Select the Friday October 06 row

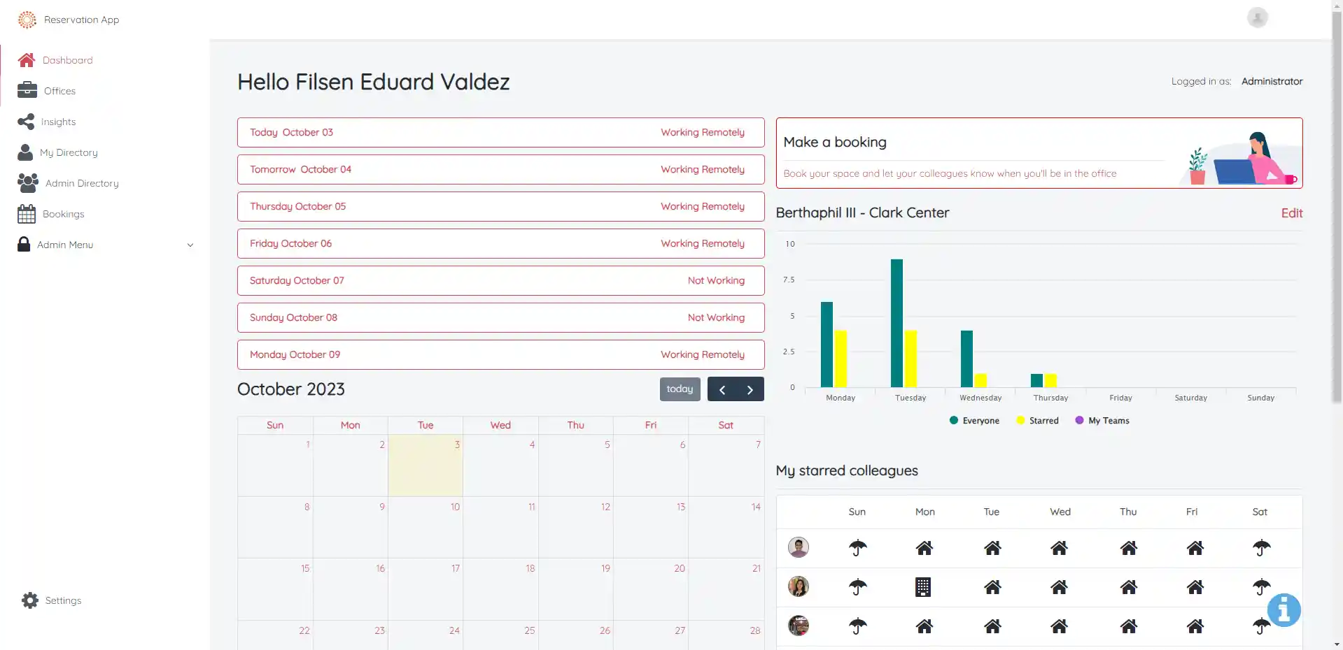pos(500,243)
